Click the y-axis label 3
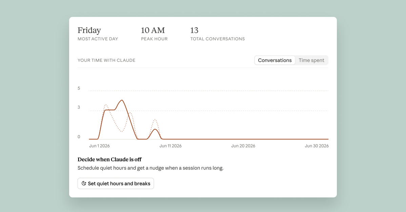406x212 pixels. [79, 107]
